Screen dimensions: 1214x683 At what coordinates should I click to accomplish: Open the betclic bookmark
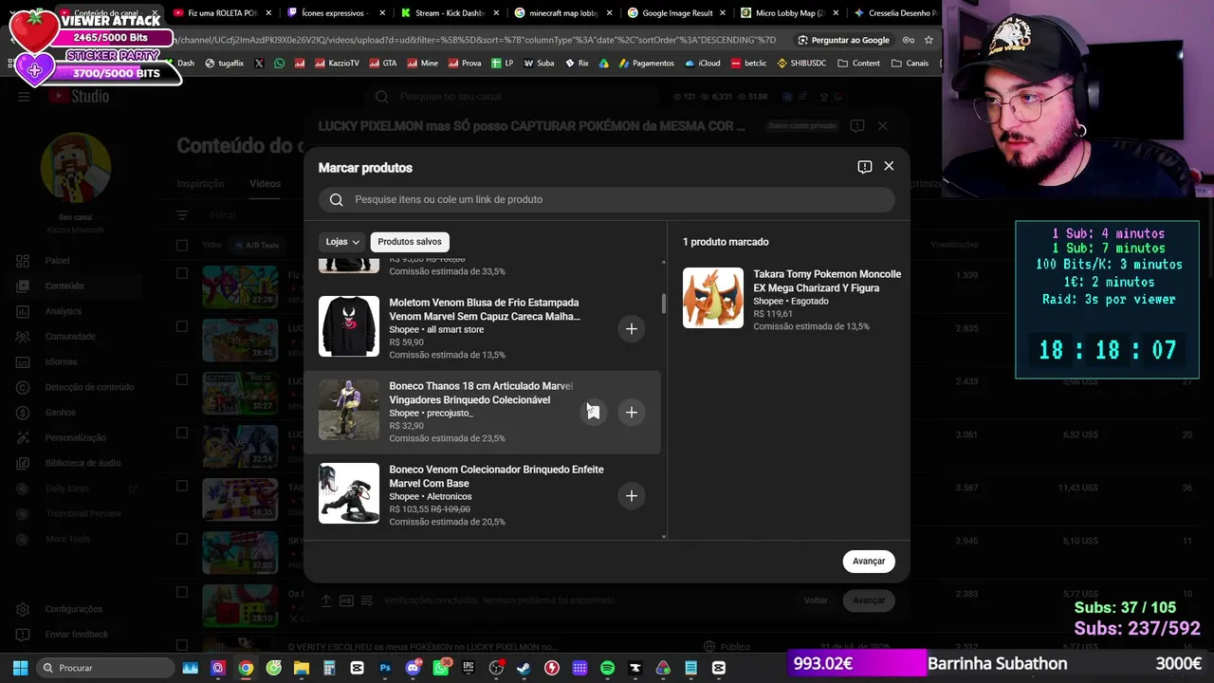[x=748, y=64]
